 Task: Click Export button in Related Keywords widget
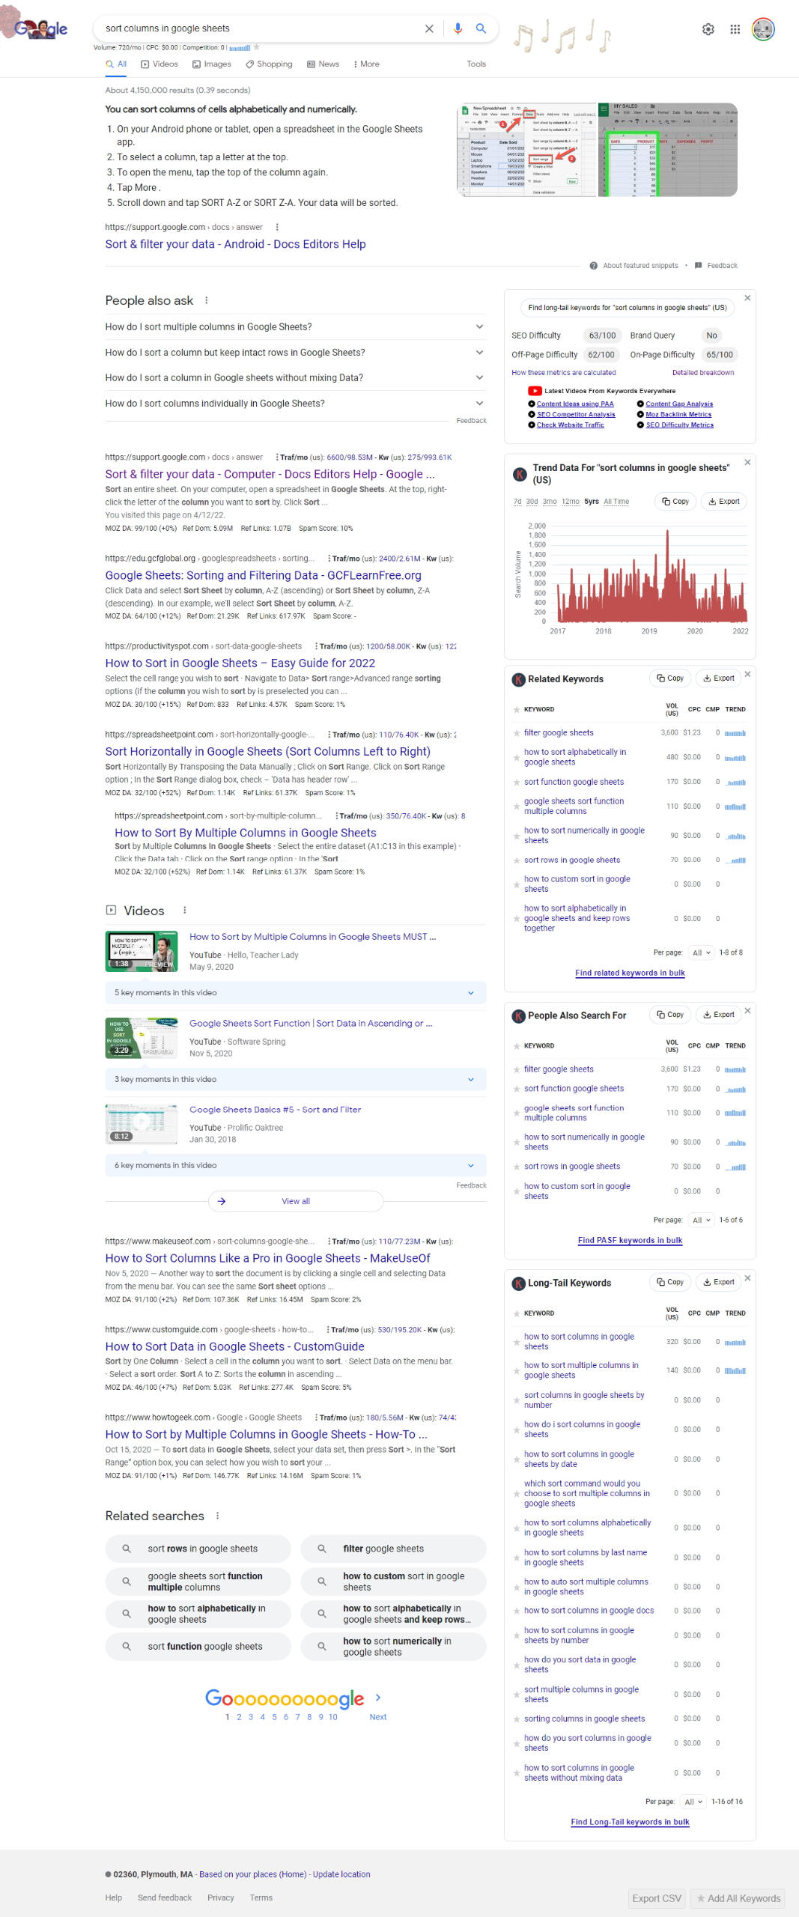point(719,678)
